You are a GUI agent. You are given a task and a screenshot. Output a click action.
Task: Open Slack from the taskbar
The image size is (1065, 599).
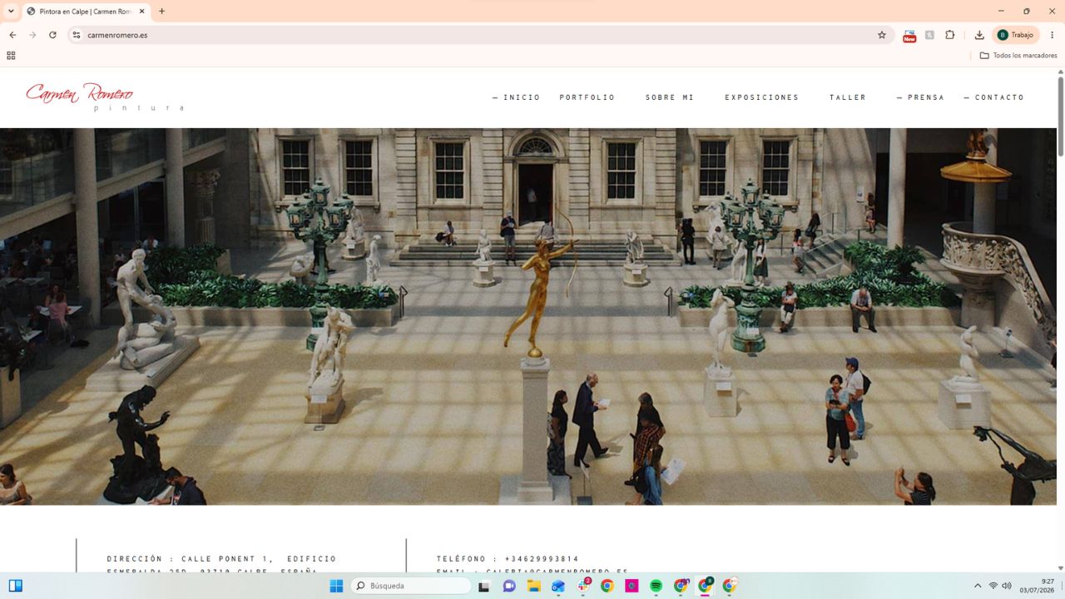[583, 586]
